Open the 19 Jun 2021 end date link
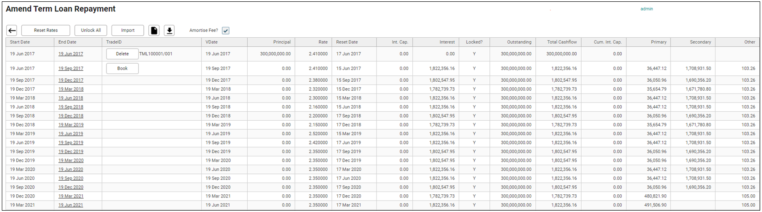Image resolution: width=762 pixels, height=212 pixels. point(71,205)
